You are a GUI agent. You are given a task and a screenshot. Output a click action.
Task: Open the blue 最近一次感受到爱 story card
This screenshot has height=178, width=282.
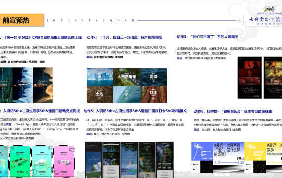[218, 158]
